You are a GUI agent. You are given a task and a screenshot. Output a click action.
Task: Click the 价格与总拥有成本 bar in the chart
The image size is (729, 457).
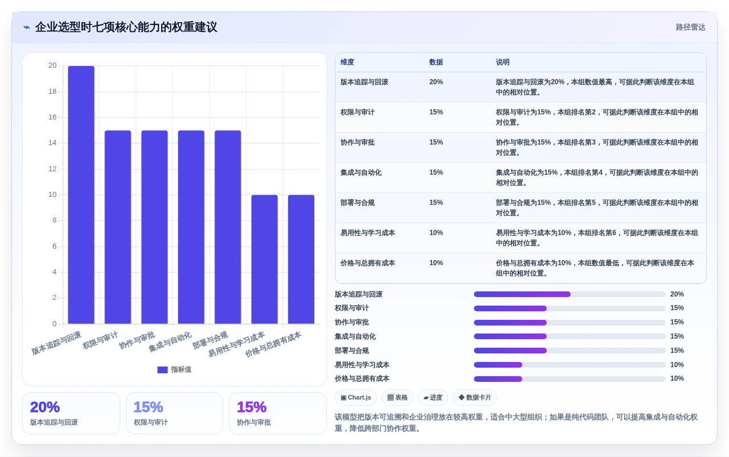pyautogui.click(x=301, y=260)
